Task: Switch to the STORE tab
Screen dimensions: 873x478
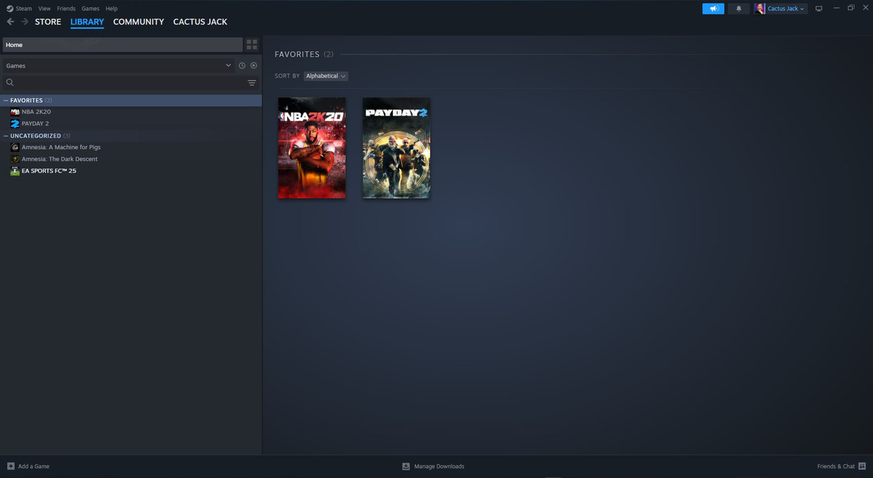Action: coord(48,22)
